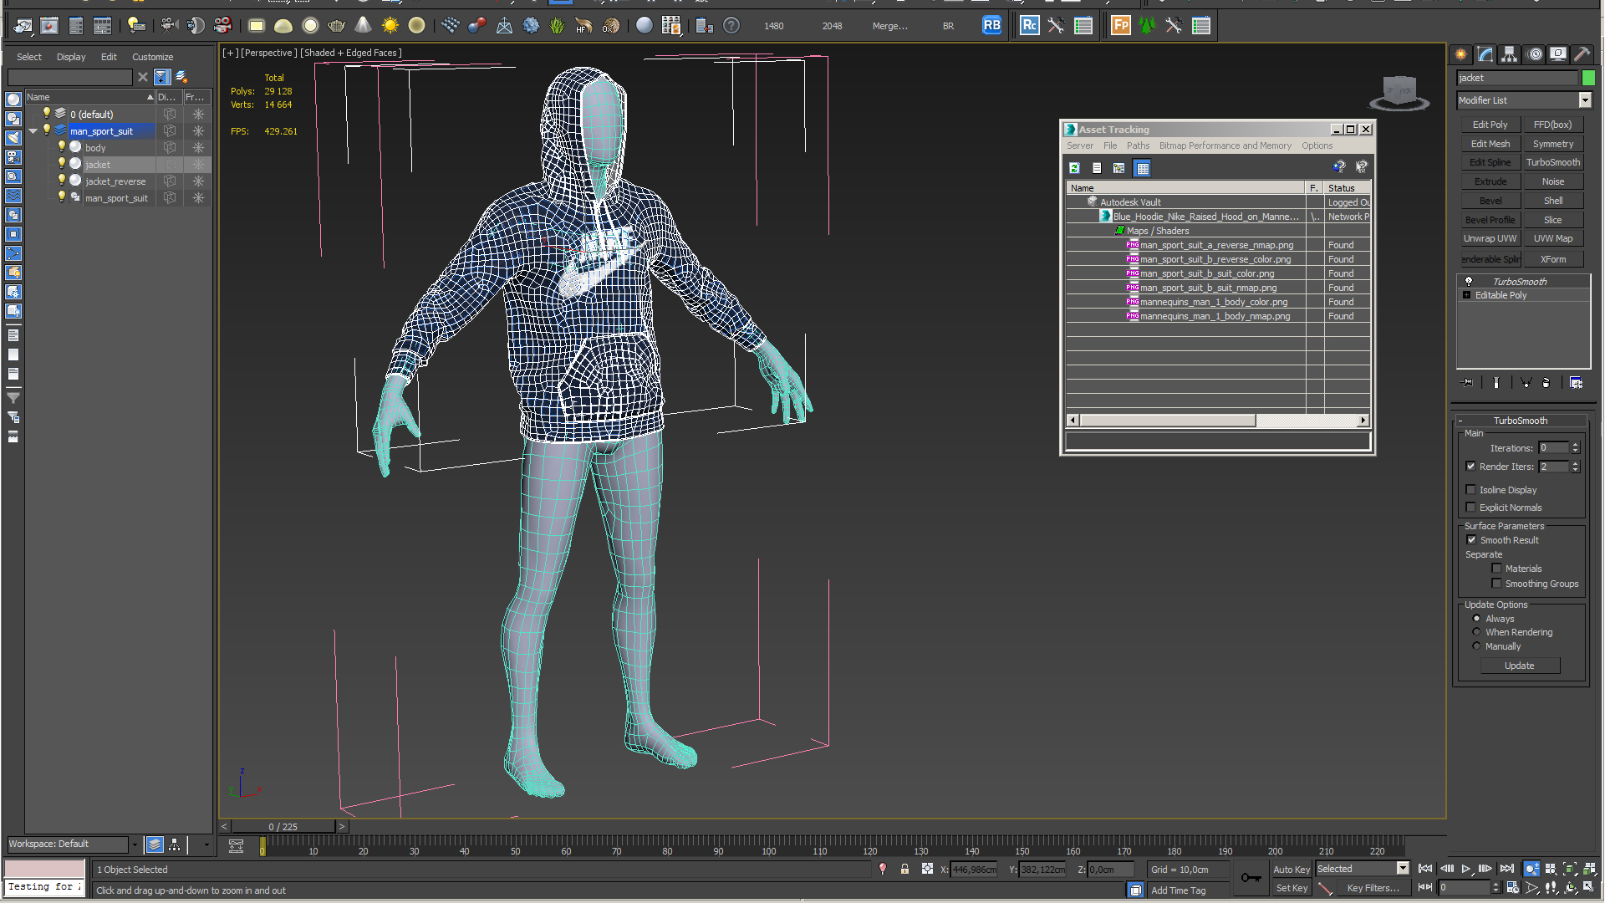
Task: Click the large Set Keys key icon
Action: click(x=1251, y=877)
